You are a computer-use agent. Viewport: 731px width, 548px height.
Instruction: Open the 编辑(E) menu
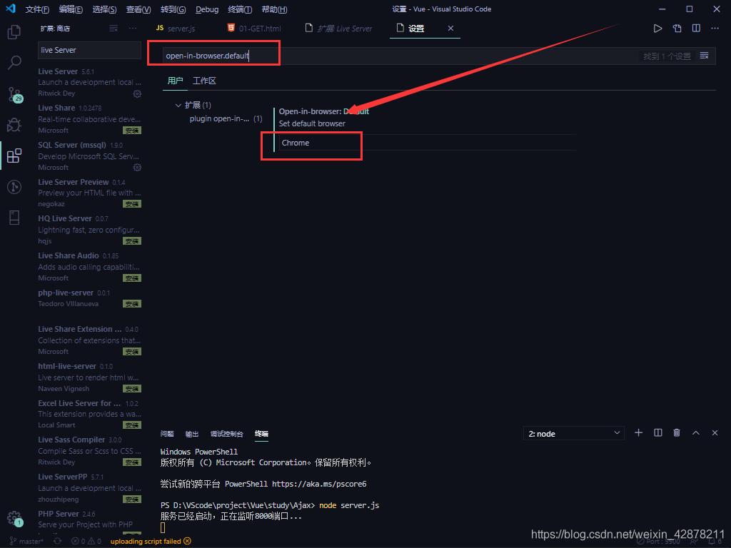coord(71,9)
